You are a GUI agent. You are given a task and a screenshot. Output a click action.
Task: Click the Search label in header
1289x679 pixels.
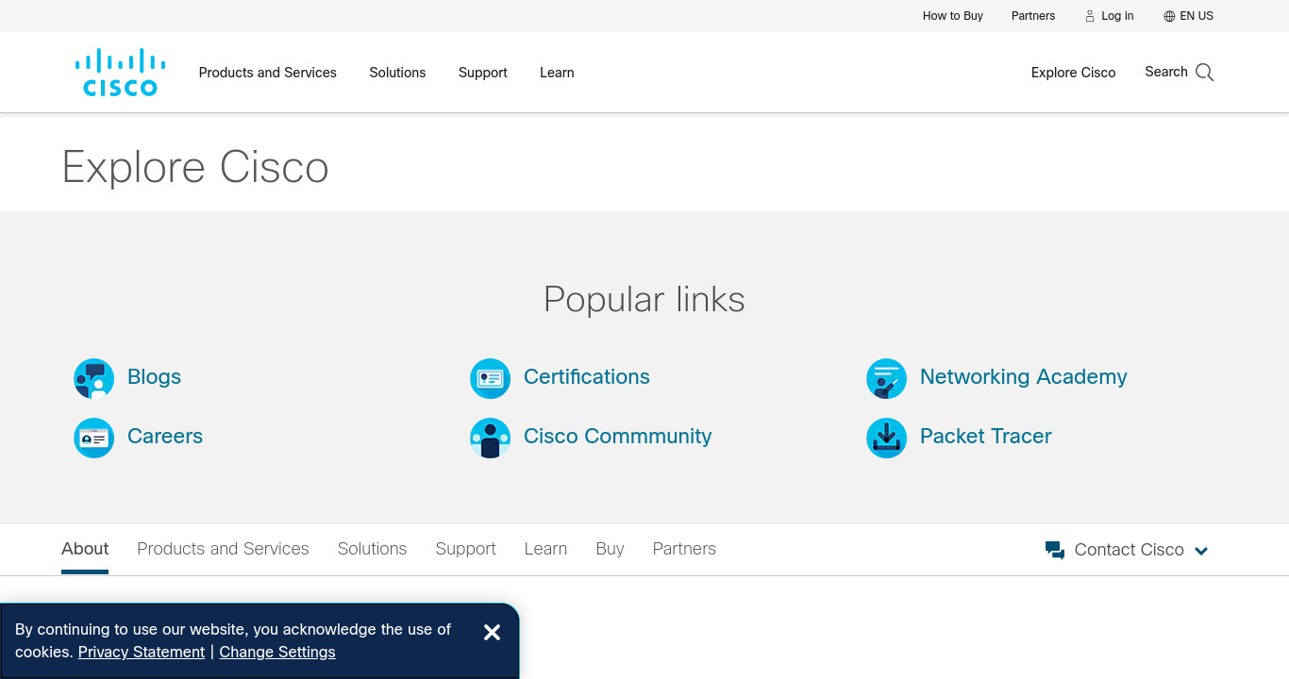[x=1166, y=72]
